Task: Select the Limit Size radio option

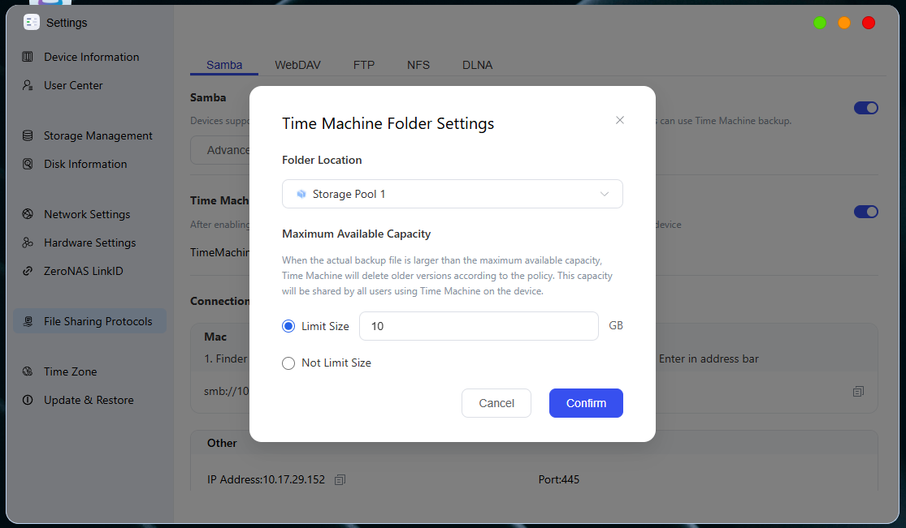Action: point(288,326)
